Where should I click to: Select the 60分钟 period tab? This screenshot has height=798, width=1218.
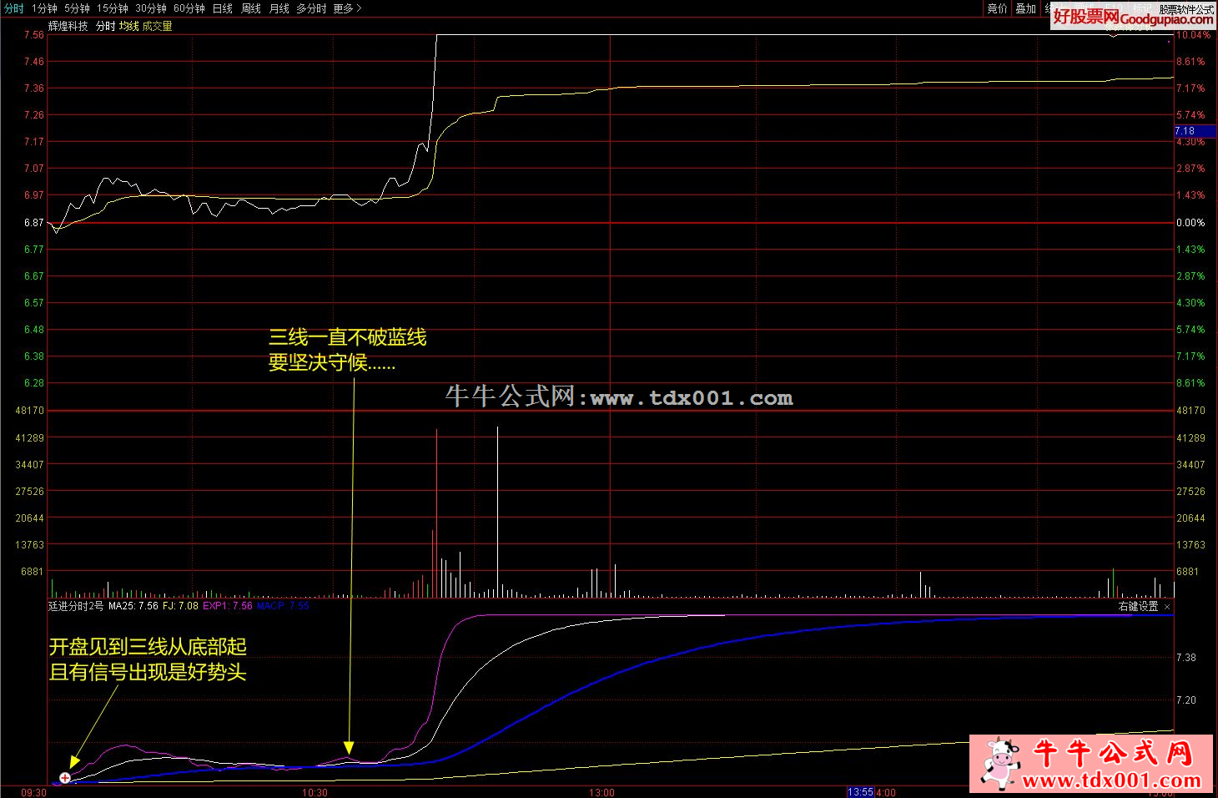click(x=189, y=8)
